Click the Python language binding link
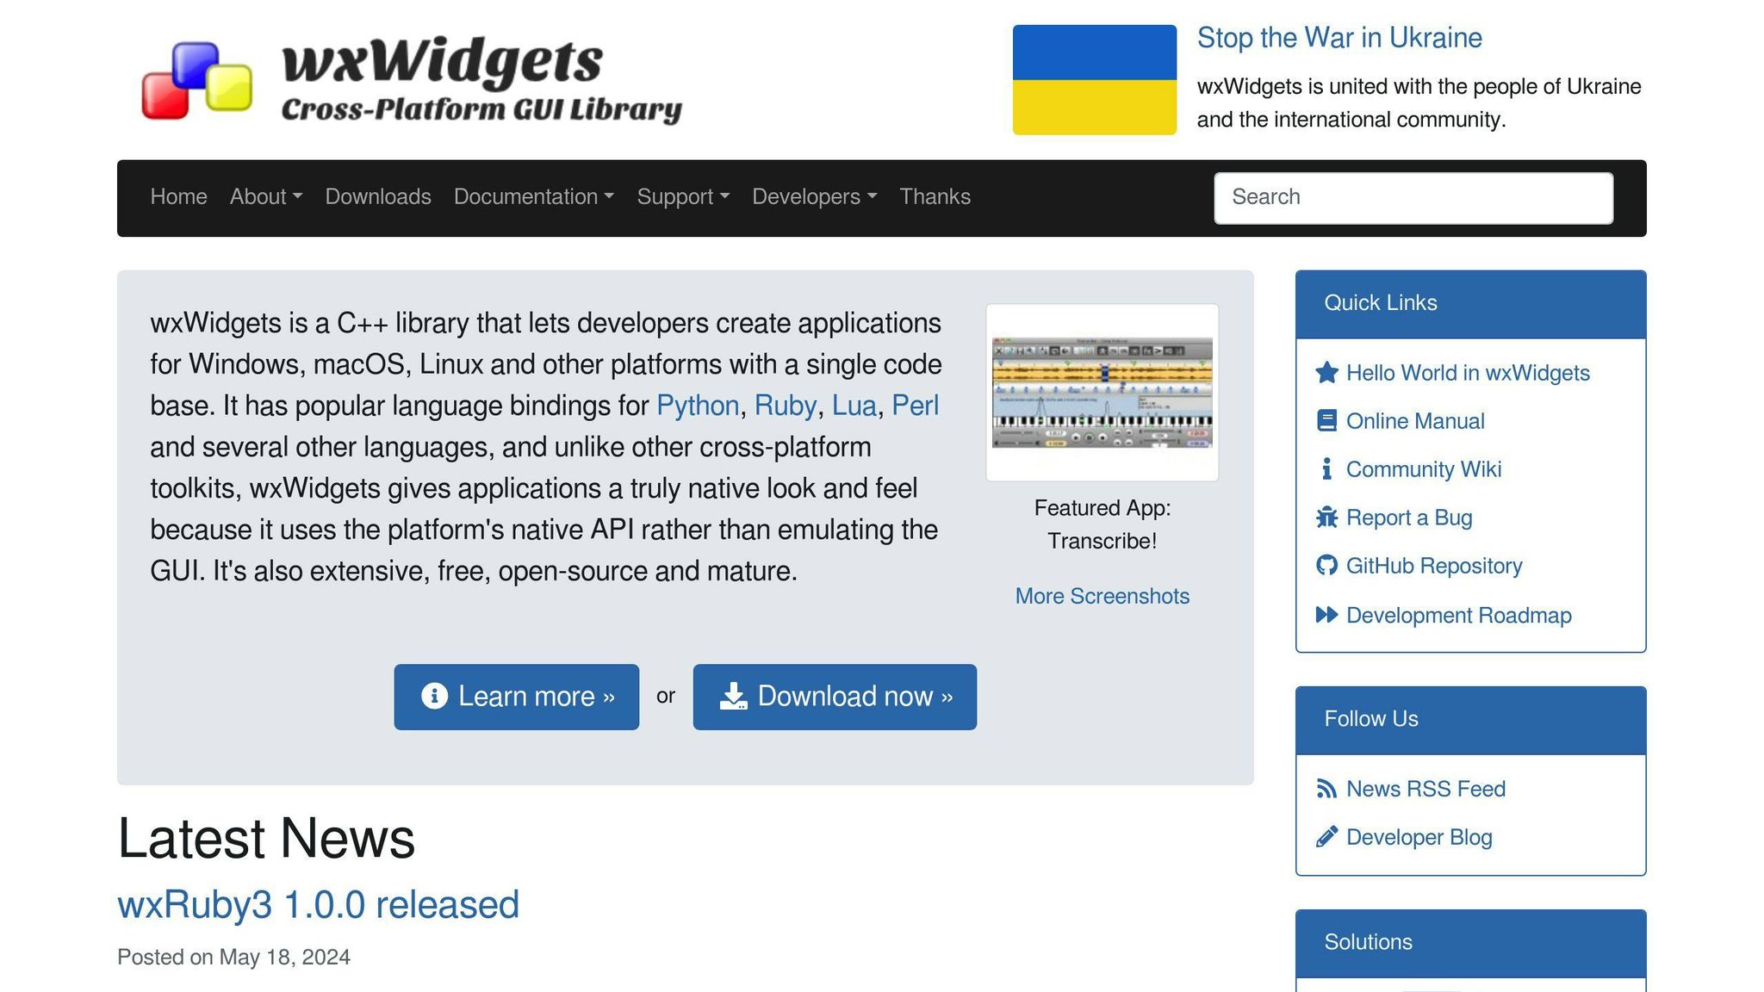Viewport: 1764px width, 992px height. [x=697, y=406]
